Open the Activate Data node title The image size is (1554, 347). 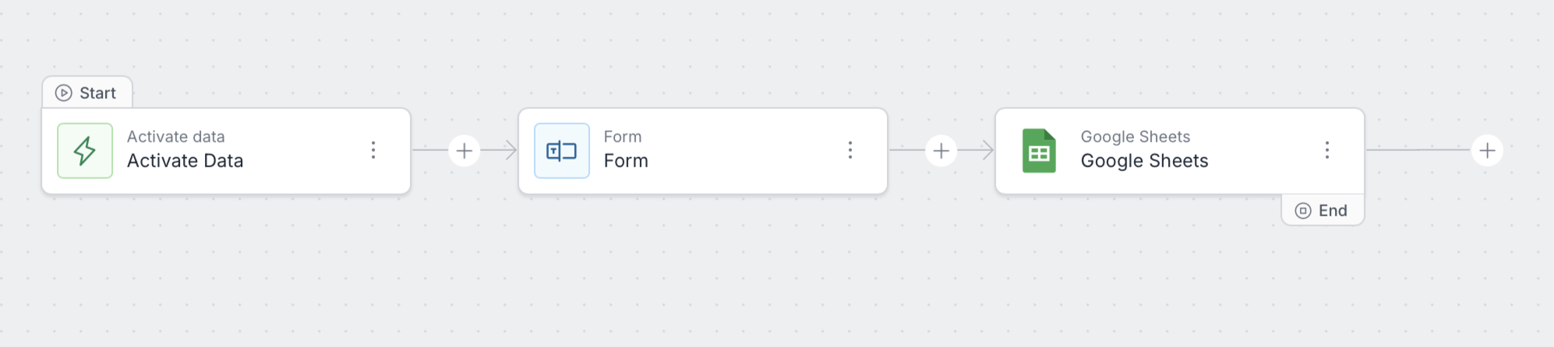185,161
